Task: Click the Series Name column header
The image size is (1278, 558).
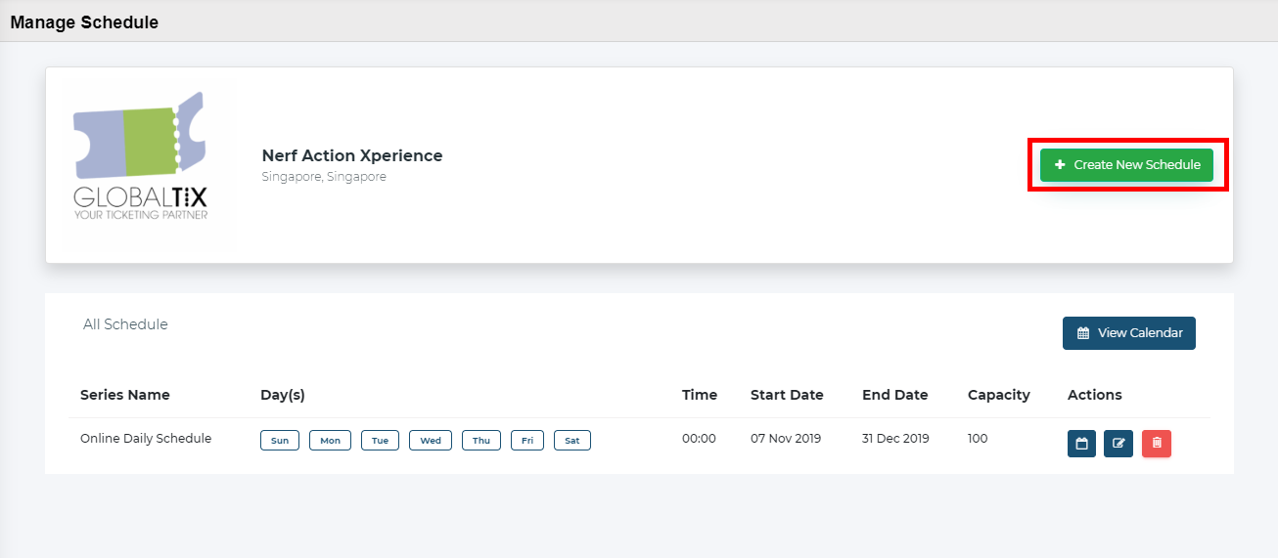Action: point(125,395)
